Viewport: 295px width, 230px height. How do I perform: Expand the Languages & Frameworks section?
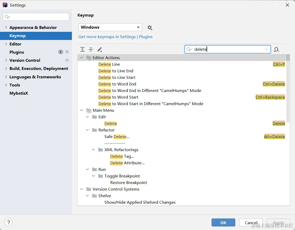6,77
